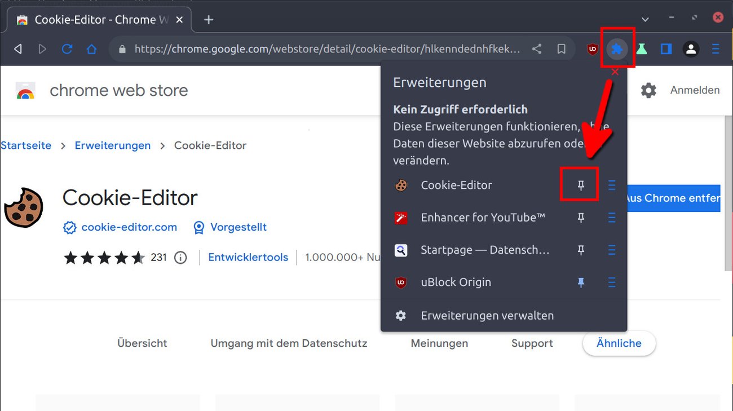The width and height of the screenshot is (733, 411).
Task: Pin Cookie-Editor to the toolbar
Action: click(580, 184)
